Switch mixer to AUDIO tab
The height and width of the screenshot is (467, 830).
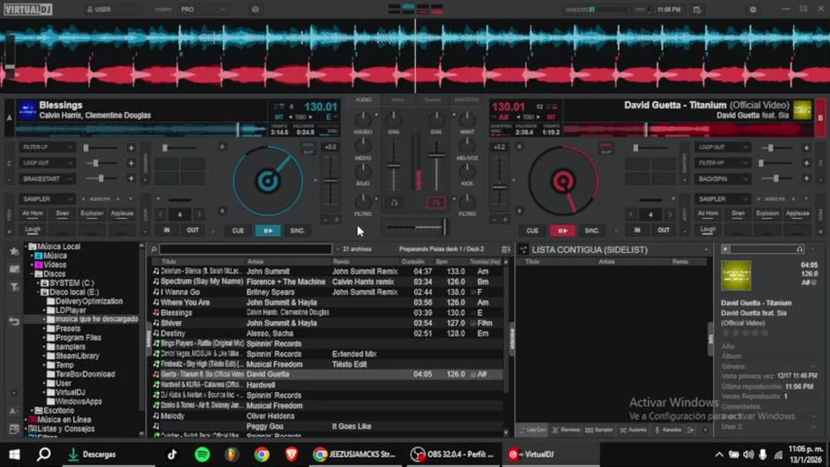click(364, 100)
